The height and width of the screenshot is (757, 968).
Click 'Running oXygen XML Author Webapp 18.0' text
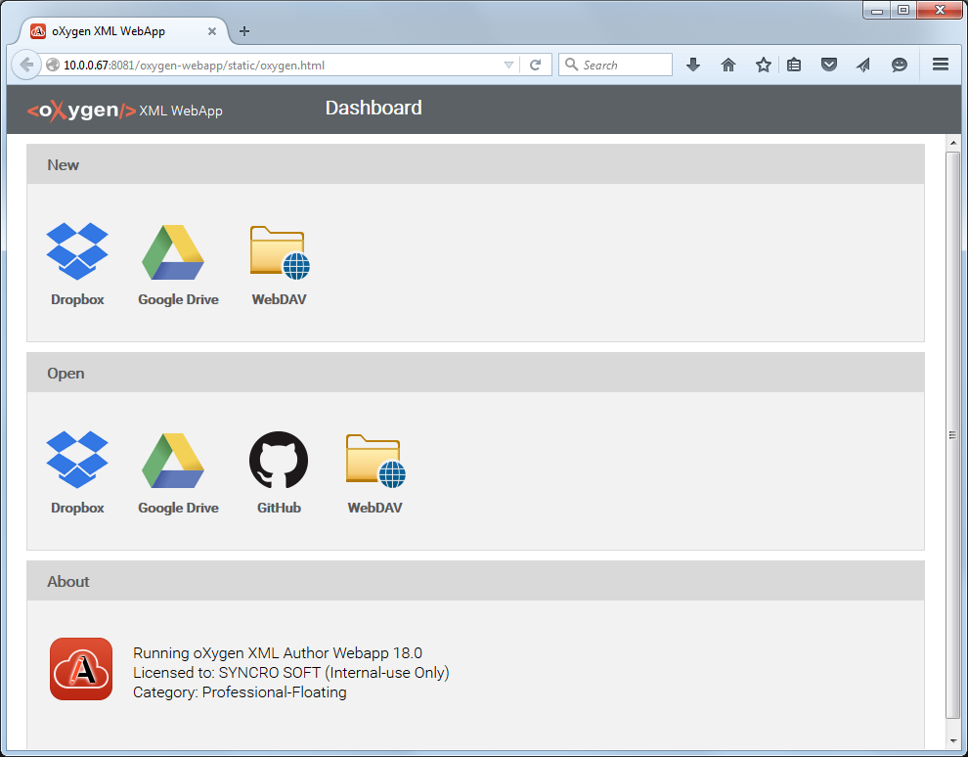click(277, 652)
